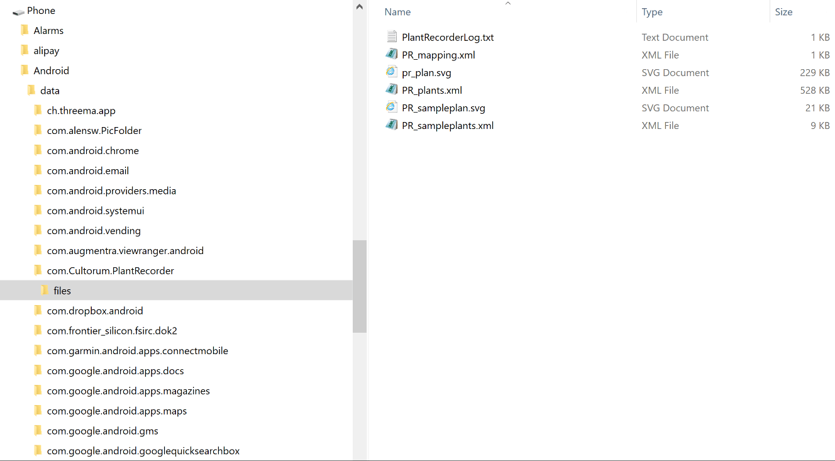Select the files folder in tree
The height and width of the screenshot is (461, 835).
tap(62, 291)
